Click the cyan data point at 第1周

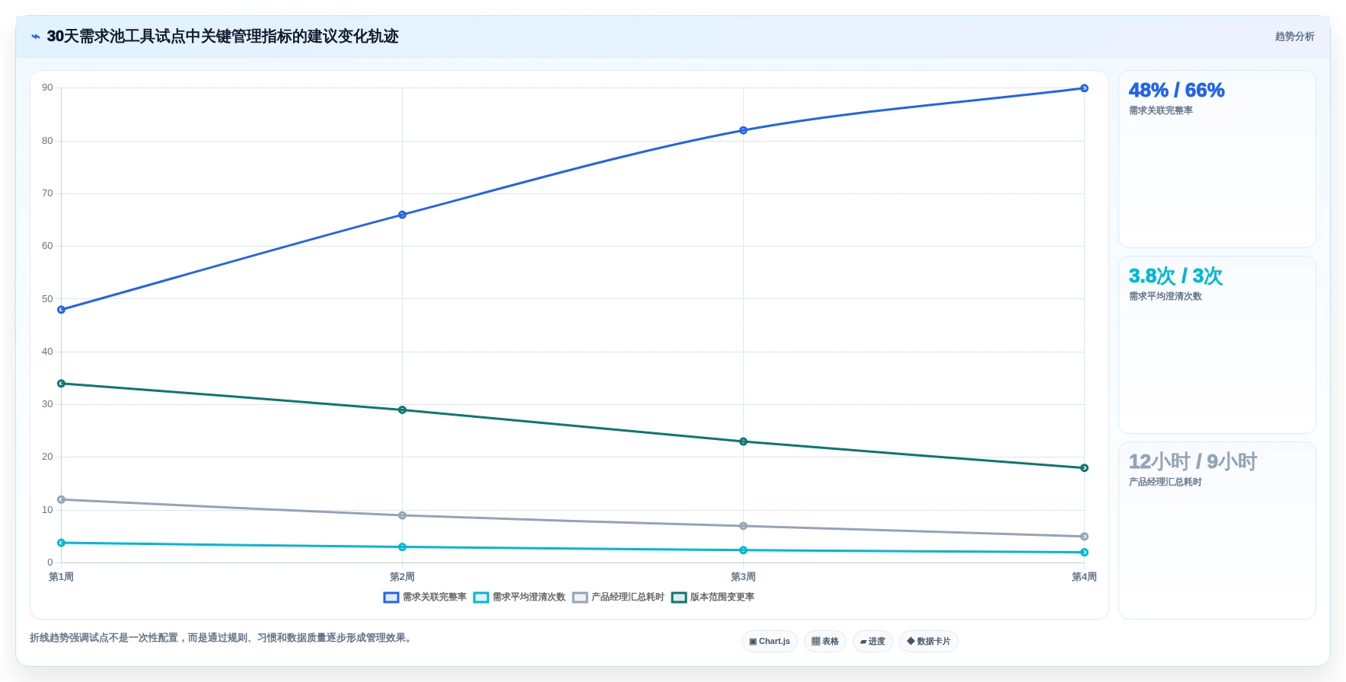coord(62,543)
